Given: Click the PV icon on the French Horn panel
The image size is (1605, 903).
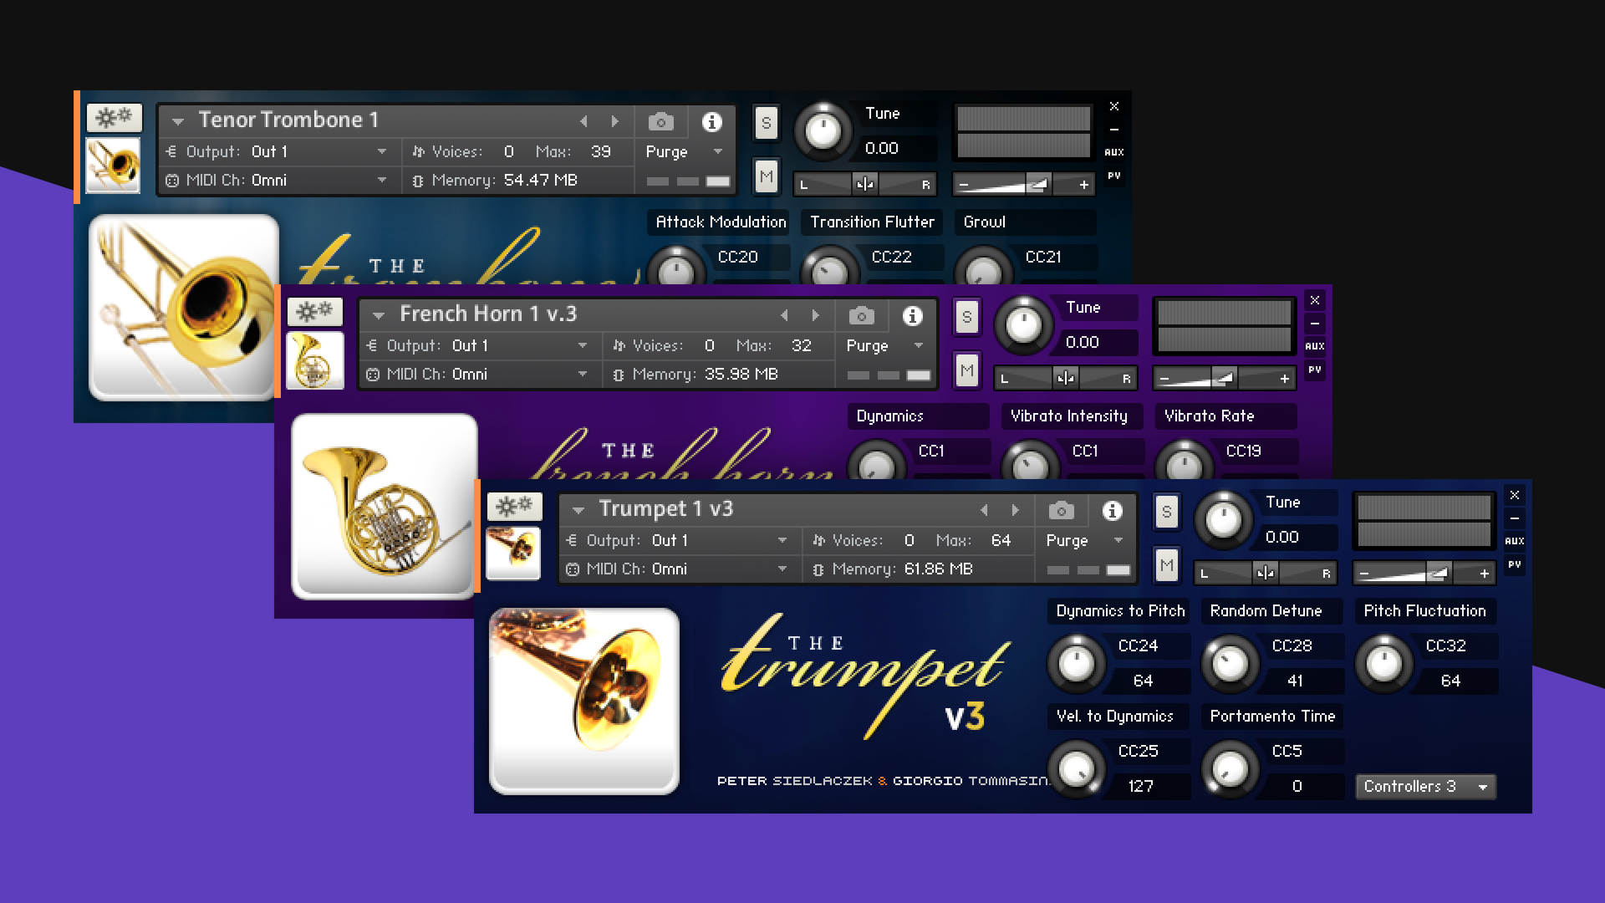Looking at the screenshot, I should tap(1314, 370).
